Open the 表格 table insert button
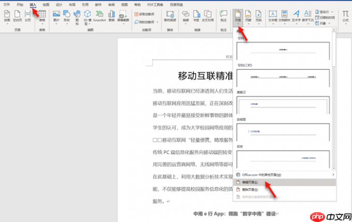 (x=42, y=17)
